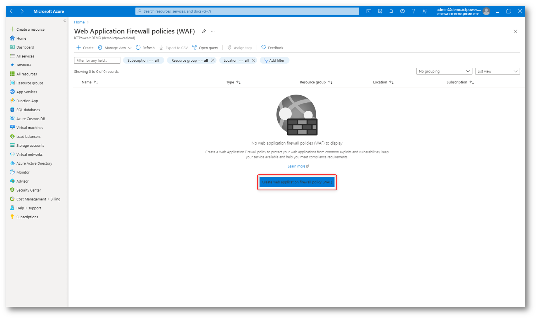This screenshot has height=319, width=537.
Task: Open Azure Cosmos DB in sidebar
Action: click(27, 119)
